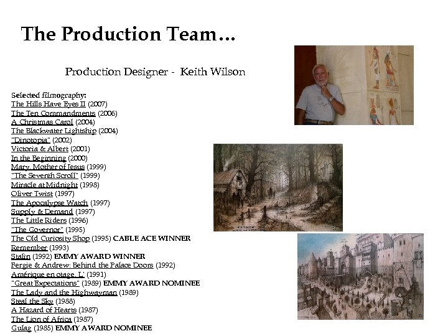Image resolution: width=448 pixels, height=336 pixels.
Task: Click the Selected filmography label
Action: 49,95
